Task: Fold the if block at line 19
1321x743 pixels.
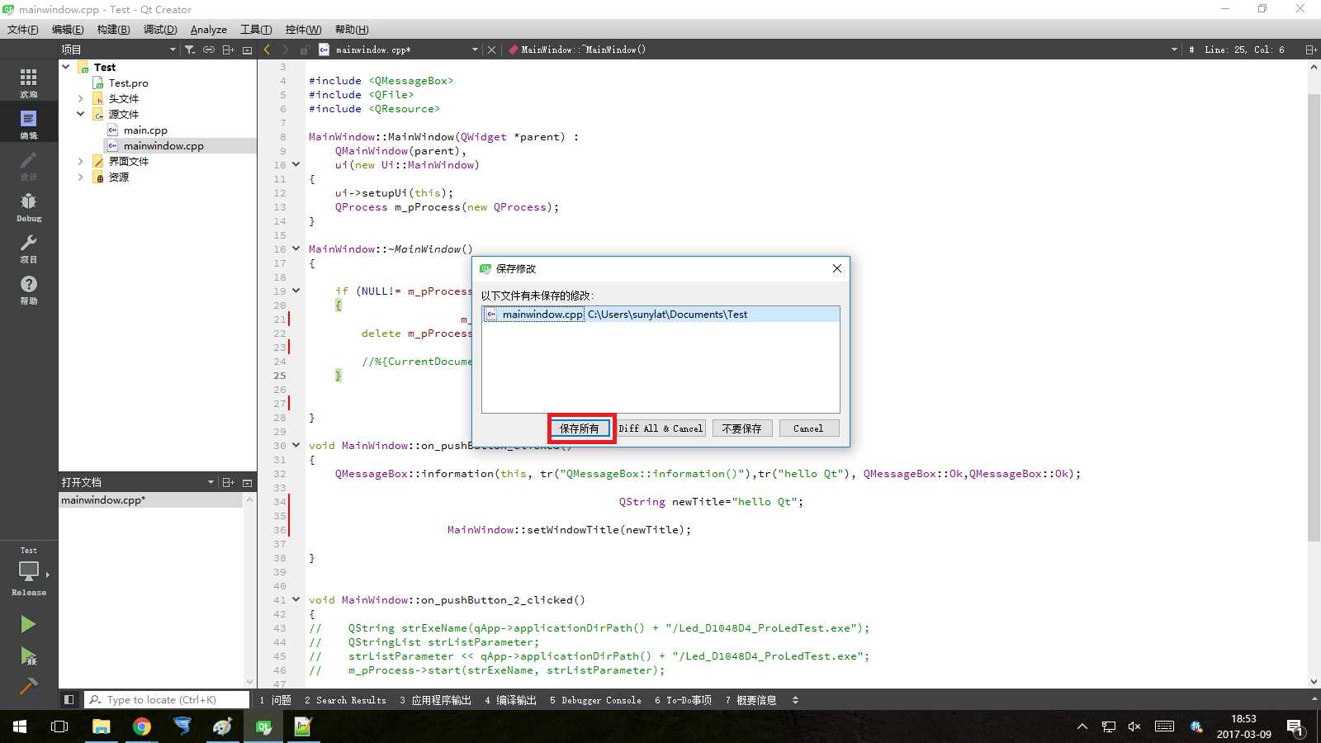Action: point(296,291)
